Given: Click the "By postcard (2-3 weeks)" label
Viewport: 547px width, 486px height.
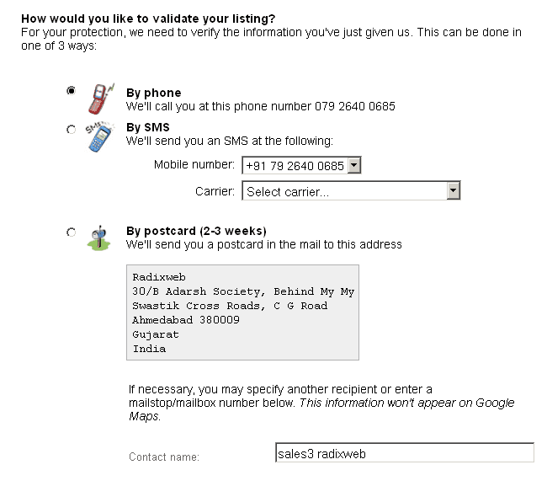Looking at the screenshot, I should pos(196,231).
